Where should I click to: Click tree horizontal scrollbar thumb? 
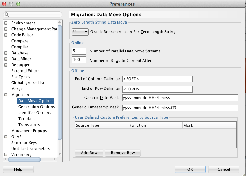pos(24,159)
